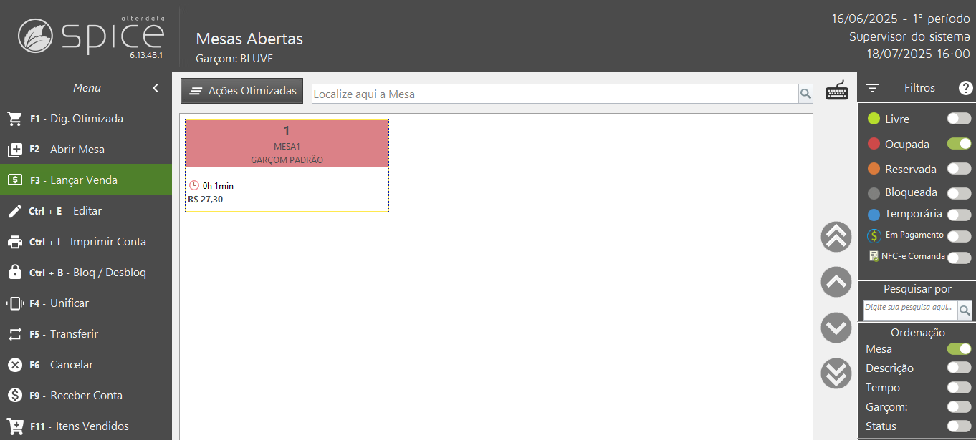Select F3 - Lançar Venda menu item
Image resolution: width=976 pixels, height=440 pixels.
(86, 180)
